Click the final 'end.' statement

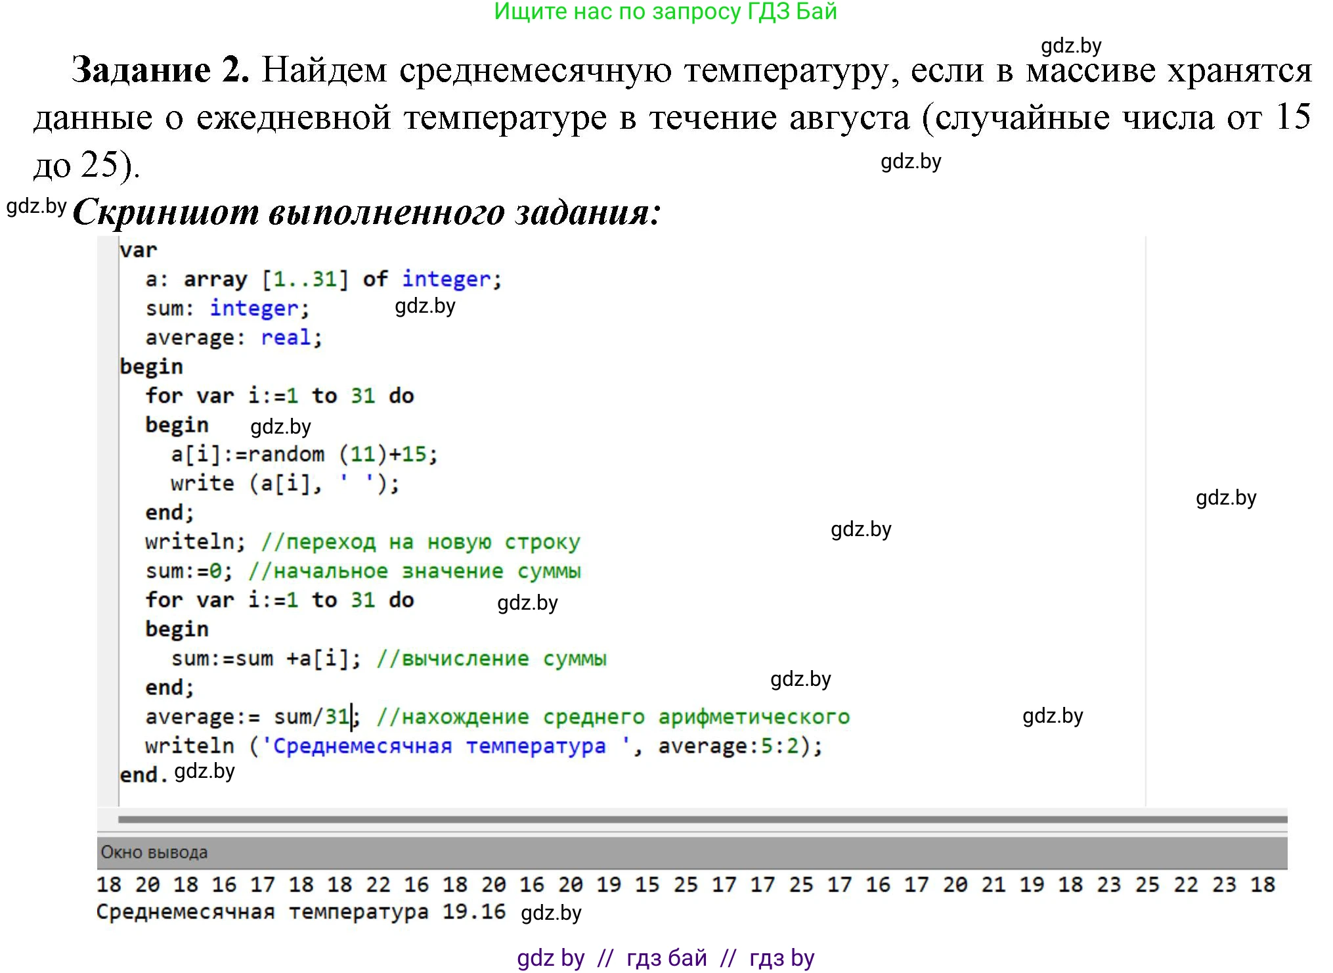[141, 773]
